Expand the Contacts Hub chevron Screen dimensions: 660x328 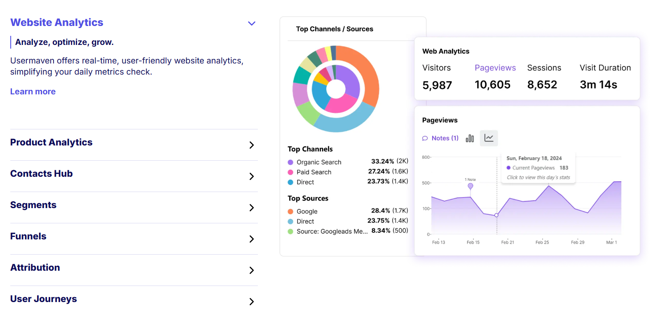click(252, 176)
